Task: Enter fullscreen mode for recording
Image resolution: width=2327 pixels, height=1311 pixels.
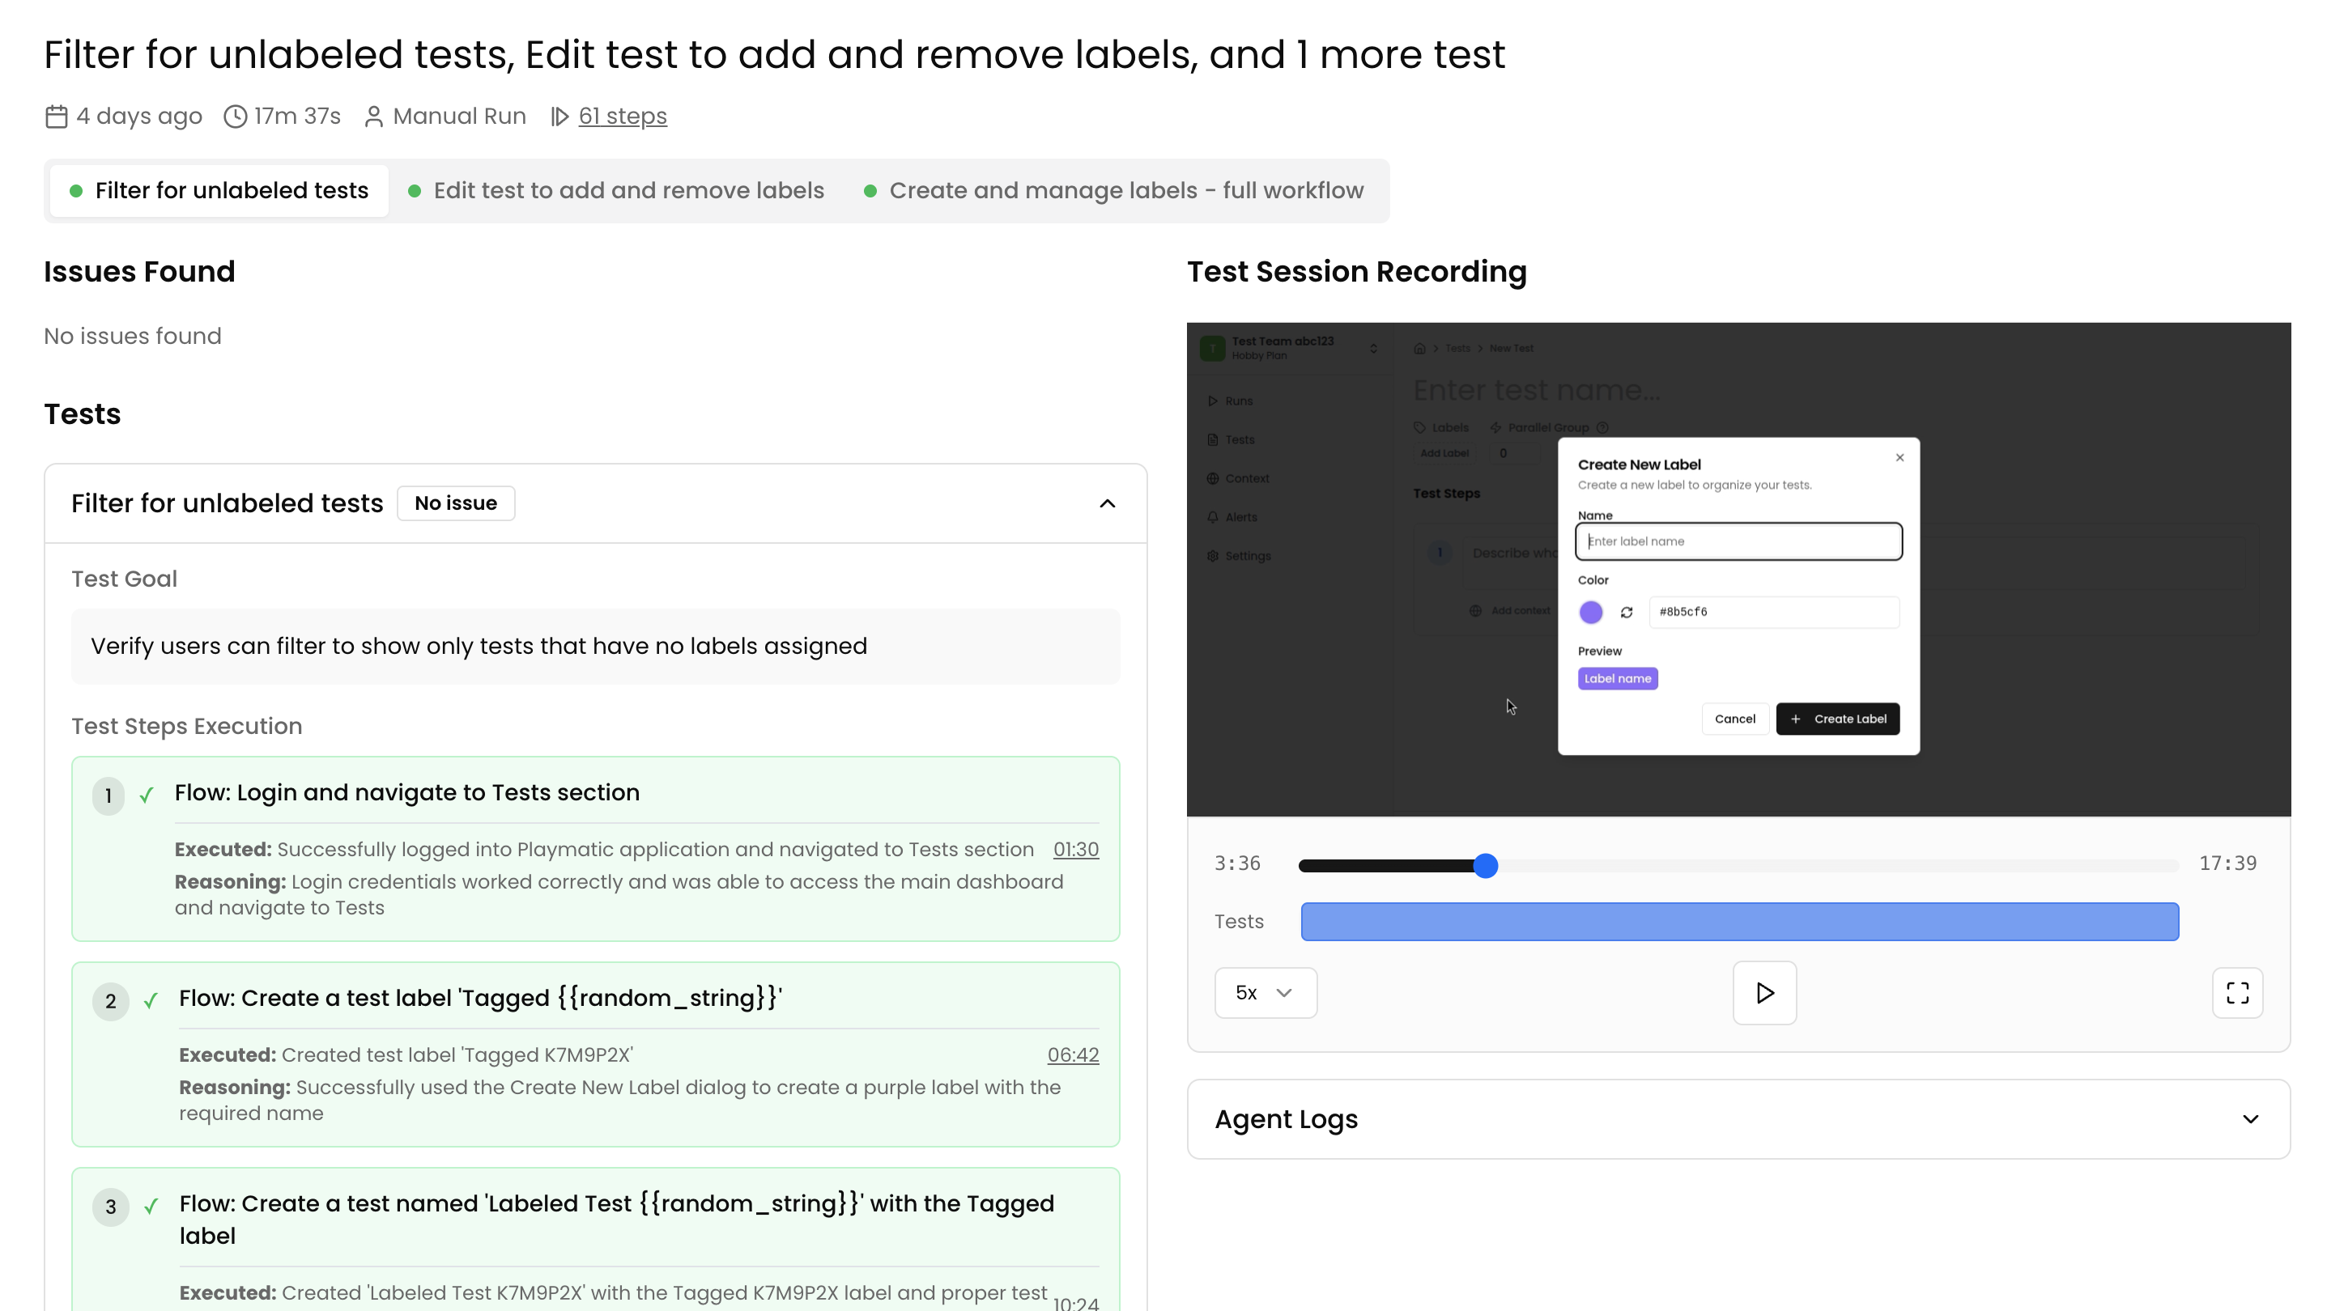Action: coord(2236,992)
